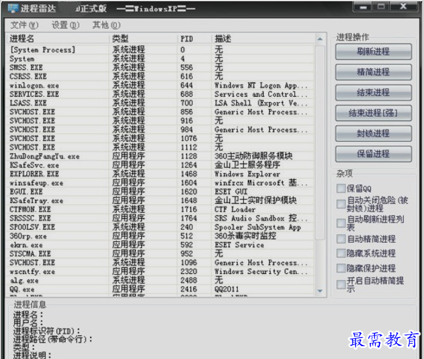Click the ESET Service description cell
The image size is (424, 359).
pyautogui.click(x=239, y=245)
